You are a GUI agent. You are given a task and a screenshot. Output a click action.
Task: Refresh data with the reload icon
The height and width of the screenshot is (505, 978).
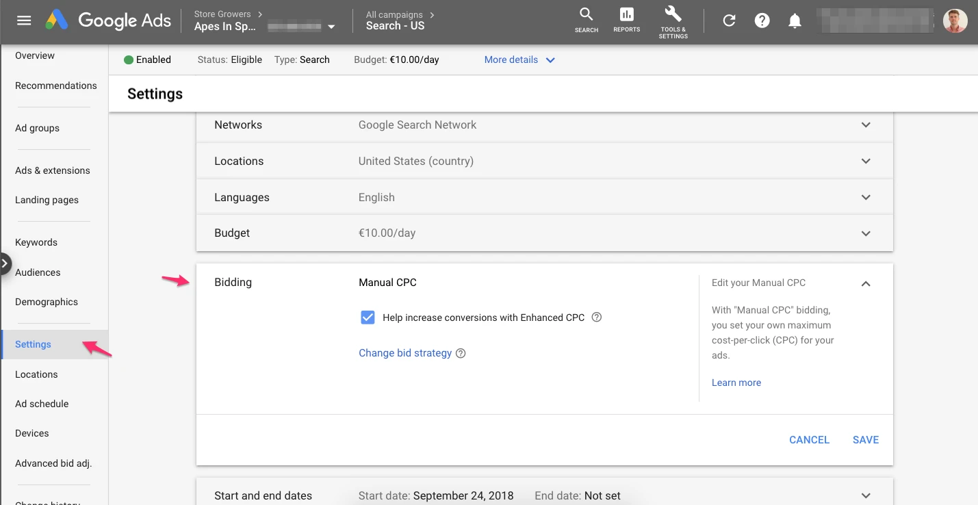tap(730, 21)
